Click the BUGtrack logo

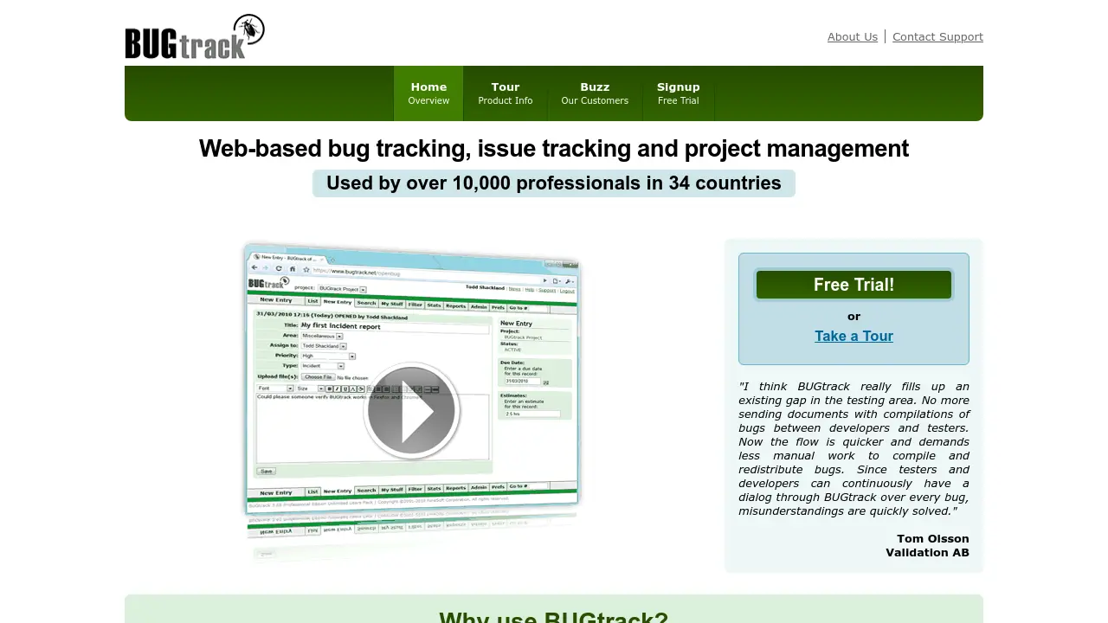(195, 37)
